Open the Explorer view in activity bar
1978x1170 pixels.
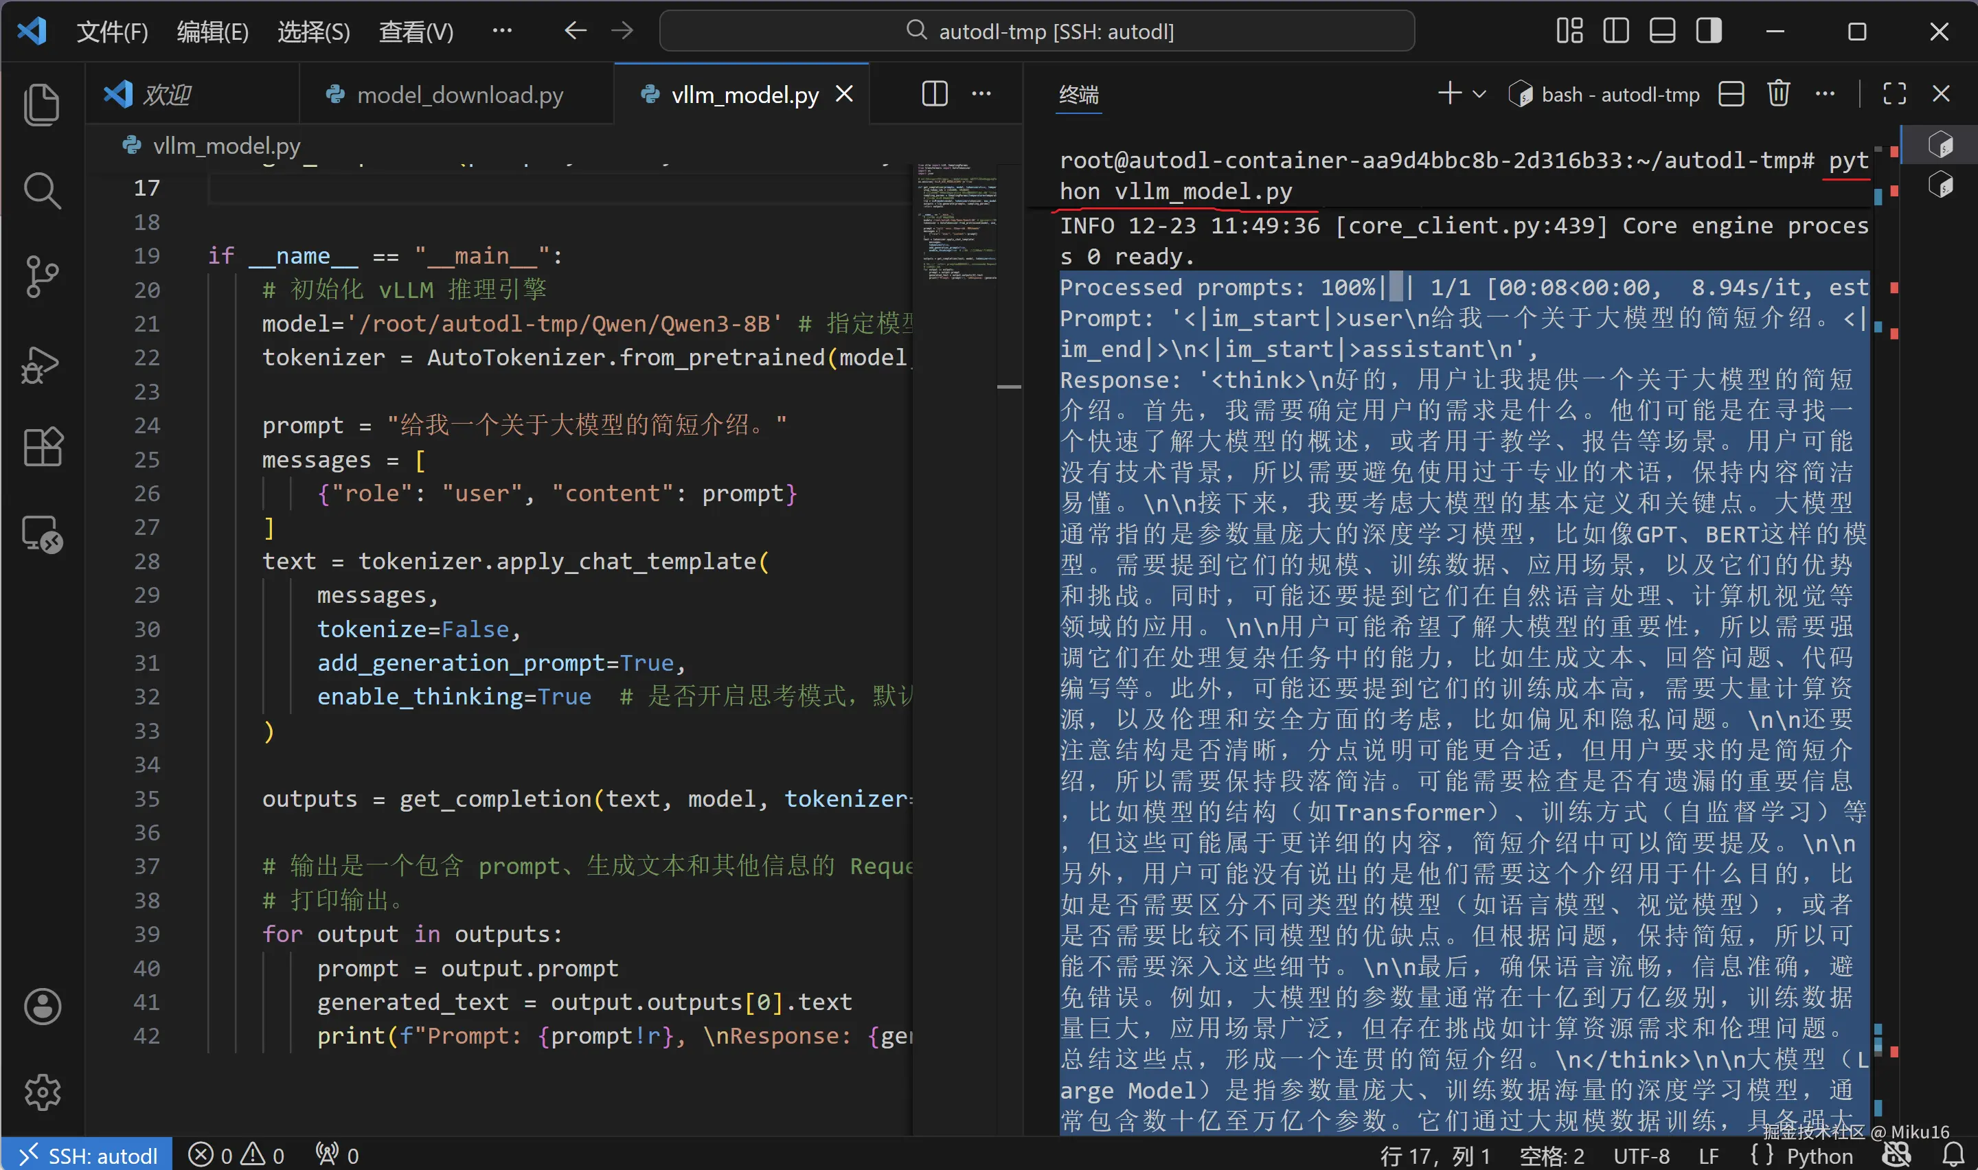click(42, 104)
